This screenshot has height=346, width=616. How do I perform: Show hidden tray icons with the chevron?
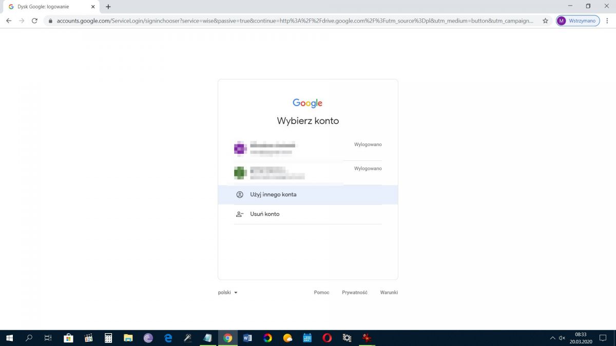[552, 338]
